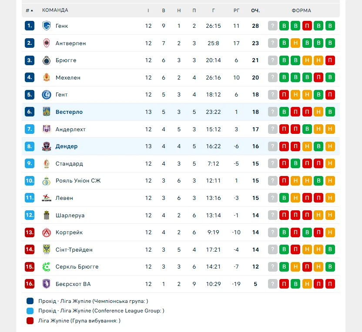Click the Antwerp club crest icon
Viewport: 362px width, 332px height.
pos(47,43)
